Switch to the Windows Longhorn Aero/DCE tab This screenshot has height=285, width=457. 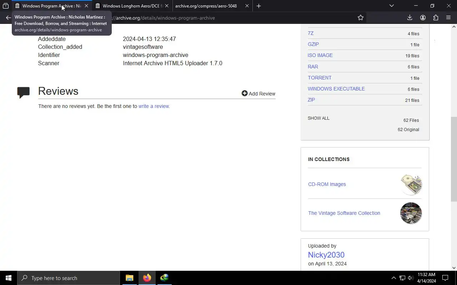132,6
